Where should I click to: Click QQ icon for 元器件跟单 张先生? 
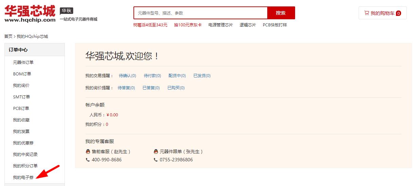point(156,152)
